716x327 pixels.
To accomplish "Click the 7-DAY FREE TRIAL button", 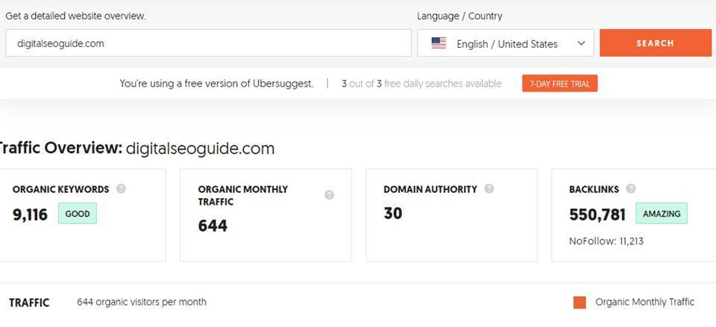I will pos(560,83).
